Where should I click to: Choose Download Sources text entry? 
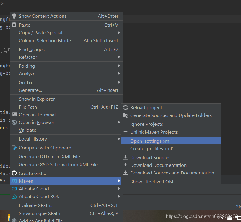pyautogui.click(x=150, y=157)
